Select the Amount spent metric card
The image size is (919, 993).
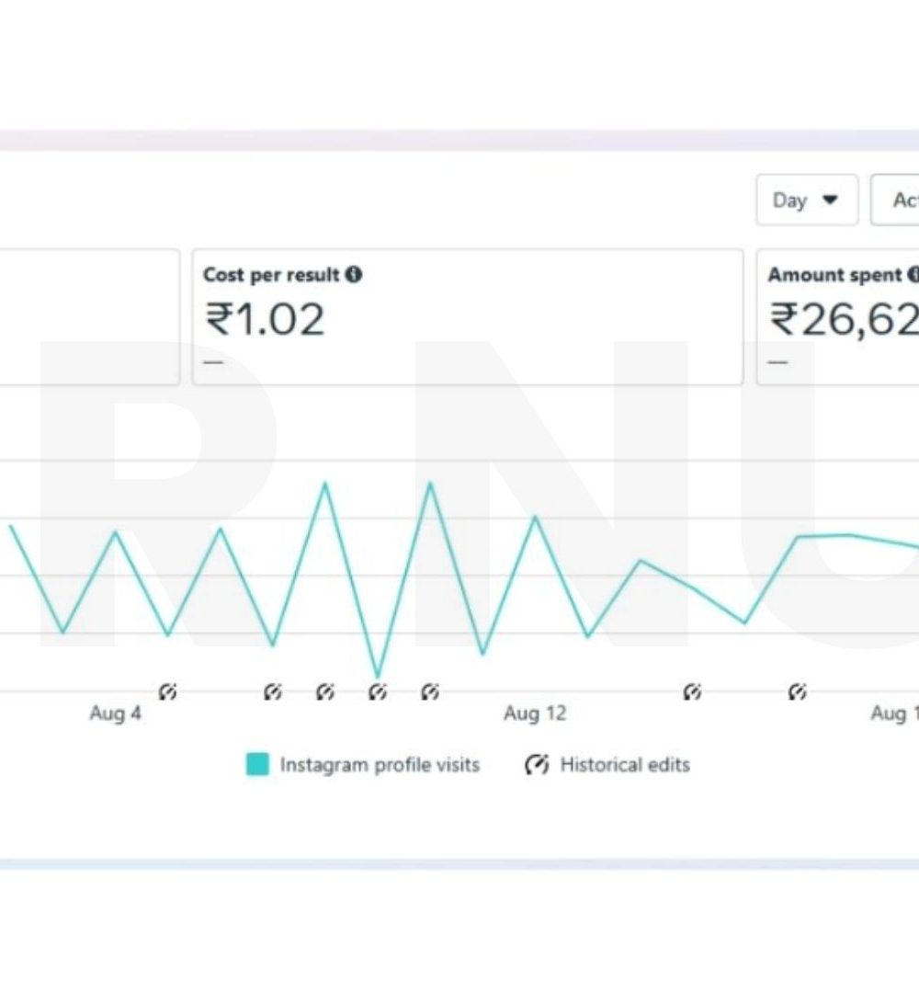(x=838, y=316)
